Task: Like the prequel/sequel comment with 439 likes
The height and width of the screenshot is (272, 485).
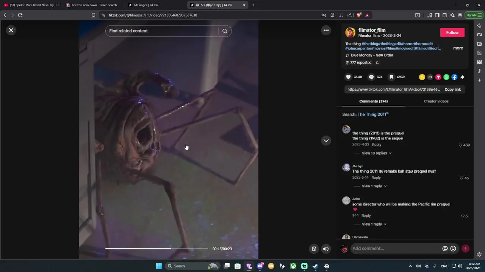Action: click(460, 145)
